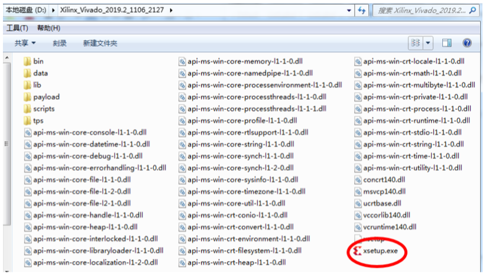486x276 pixels.
Task: Open the tps folder icon
Action: point(27,121)
